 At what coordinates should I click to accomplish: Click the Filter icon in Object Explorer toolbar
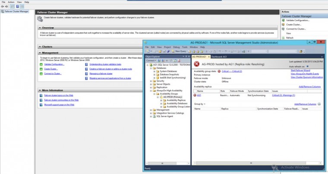coord(171,61)
